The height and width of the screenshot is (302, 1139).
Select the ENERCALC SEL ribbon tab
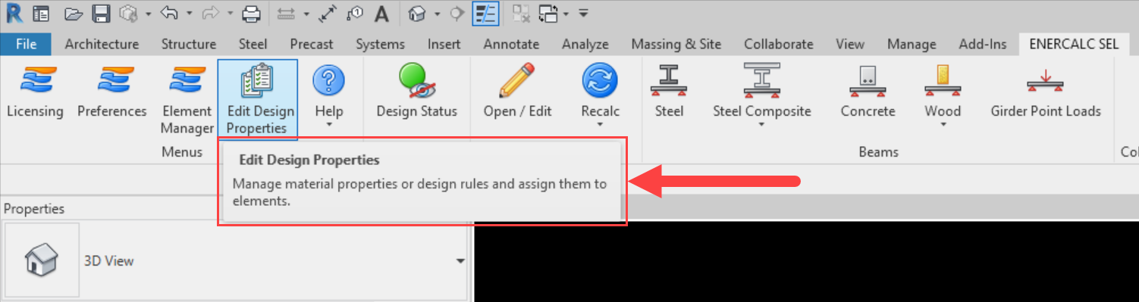[1074, 44]
